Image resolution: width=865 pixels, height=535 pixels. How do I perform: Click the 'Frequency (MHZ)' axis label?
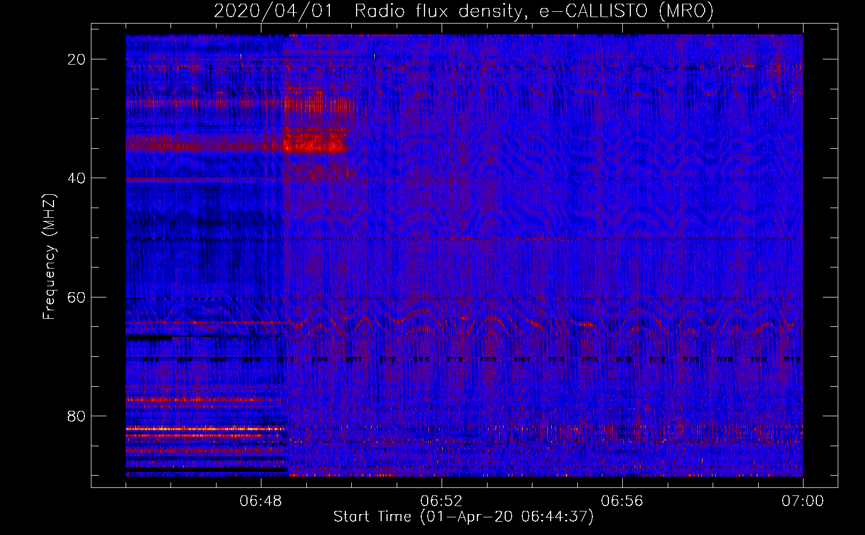pos(49,257)
